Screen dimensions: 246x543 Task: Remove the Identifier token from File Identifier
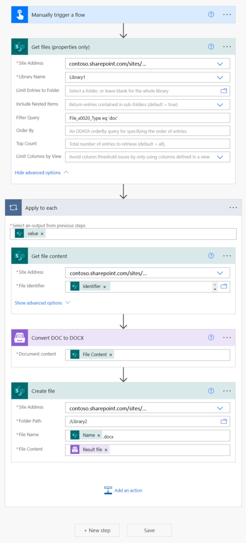pyautogui.click(x=105, y=287)
